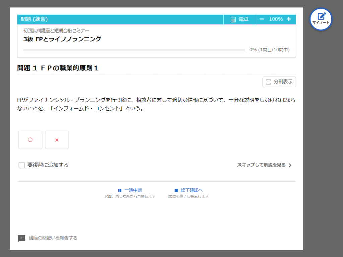Click the 100% zoom level display
The image size is (343, 257).
(276, 19)
